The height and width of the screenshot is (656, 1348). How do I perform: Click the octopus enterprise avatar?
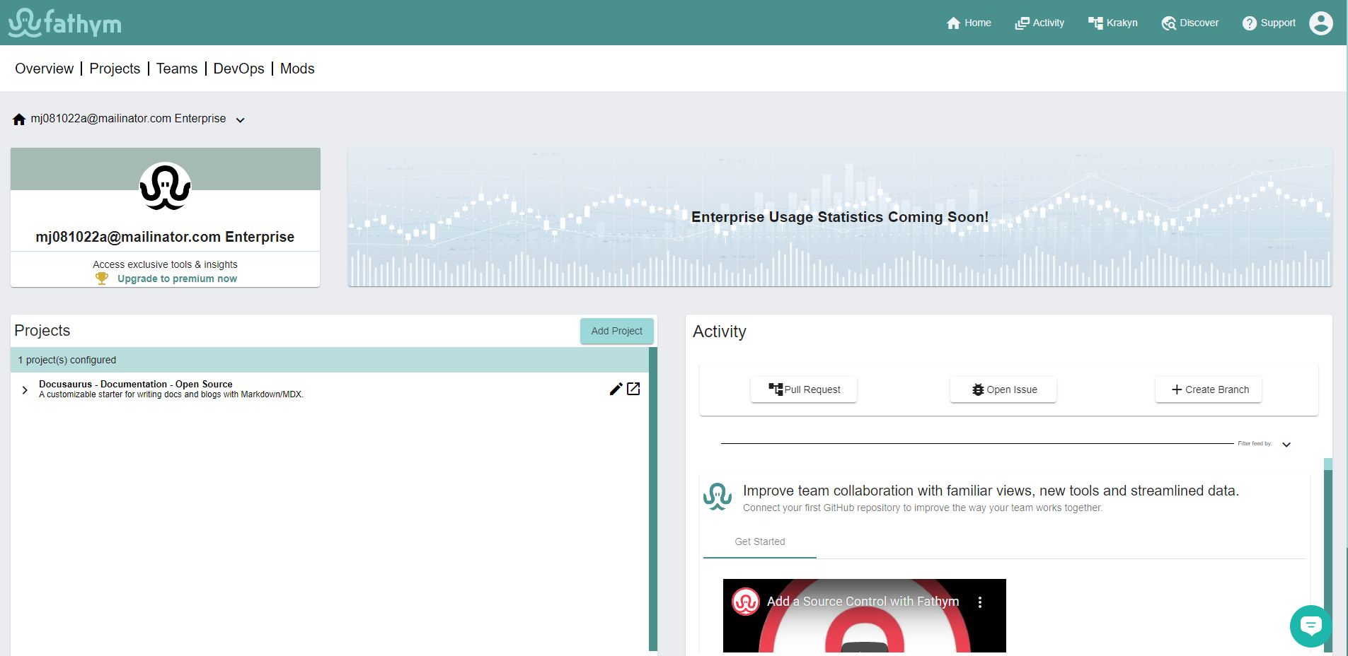(x=165, y=187)
